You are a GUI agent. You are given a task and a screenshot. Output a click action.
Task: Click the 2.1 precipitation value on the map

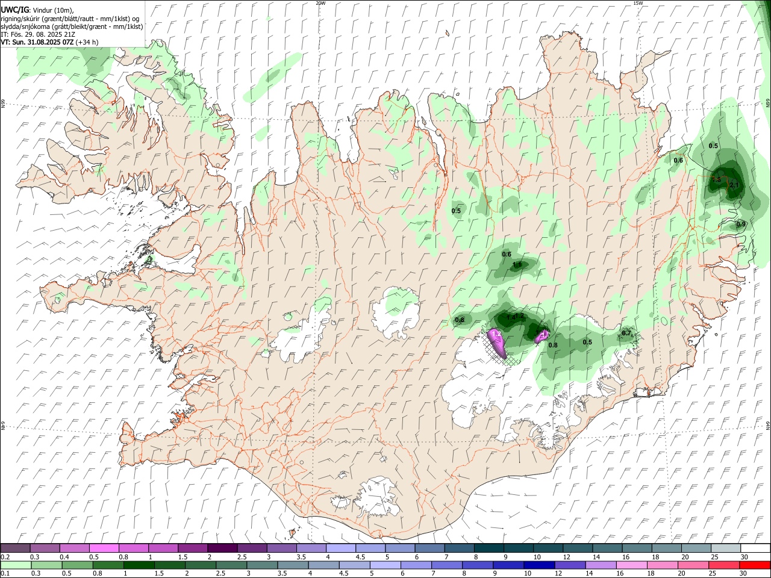734,185
